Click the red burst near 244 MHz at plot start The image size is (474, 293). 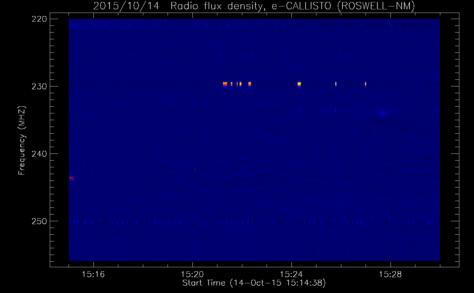coord(72,178)
